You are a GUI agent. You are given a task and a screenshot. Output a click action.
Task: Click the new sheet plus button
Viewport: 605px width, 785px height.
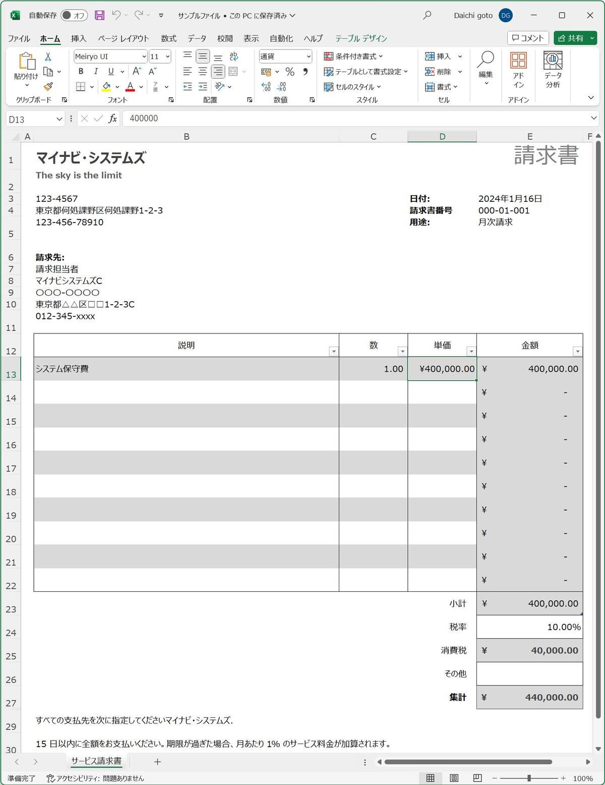coord(157,762)
